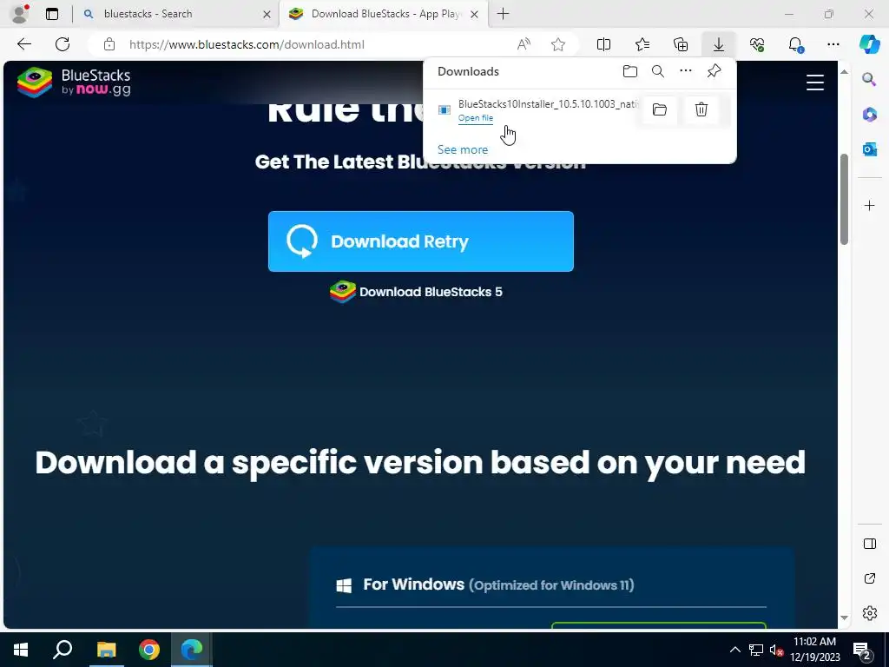
Task: Click the Edge taskbar icon
Action: coord(192,650)
